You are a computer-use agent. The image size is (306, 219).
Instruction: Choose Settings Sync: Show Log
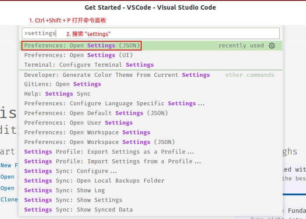(151, 190)
